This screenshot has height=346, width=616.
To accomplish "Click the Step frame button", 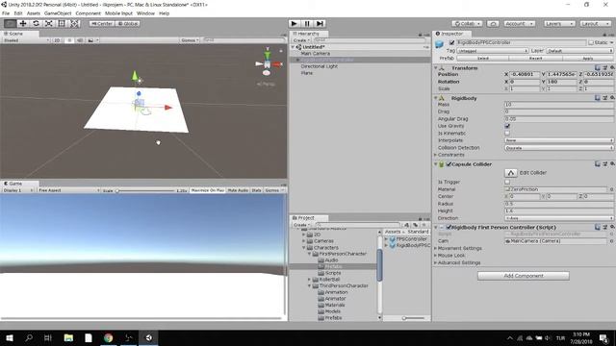I will pyautogui.click(x=320, y=23).
